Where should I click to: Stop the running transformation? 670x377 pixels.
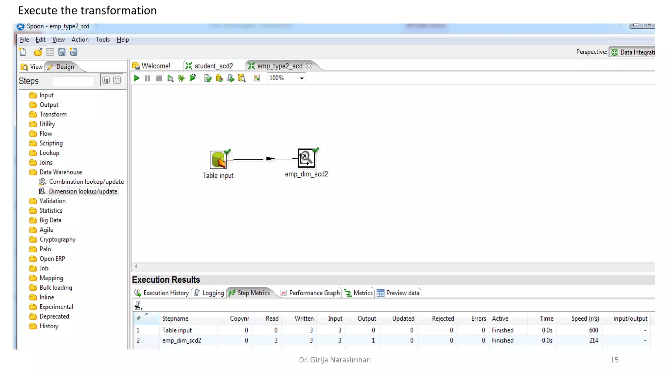click(159, 78)
